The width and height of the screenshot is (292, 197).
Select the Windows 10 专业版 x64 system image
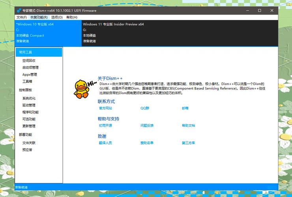point(48,33)
